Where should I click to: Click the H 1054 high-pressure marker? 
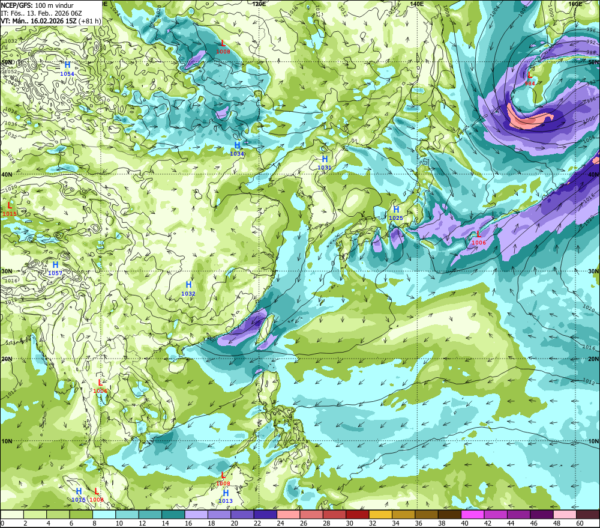pyautogui.click(x=67, y=68)
